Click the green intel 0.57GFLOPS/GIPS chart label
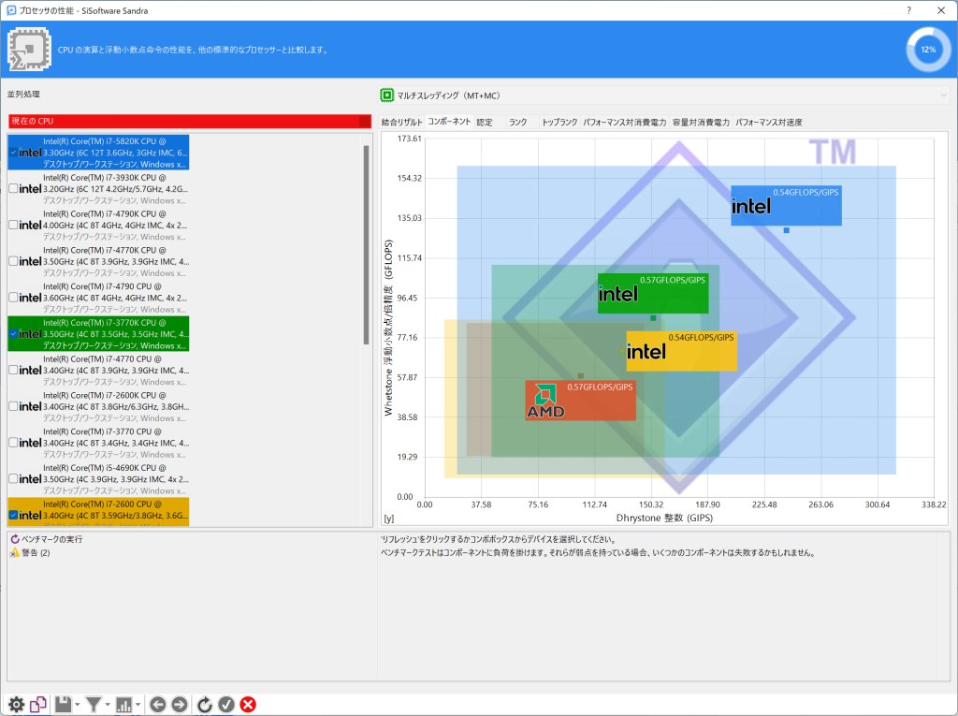 653,294
